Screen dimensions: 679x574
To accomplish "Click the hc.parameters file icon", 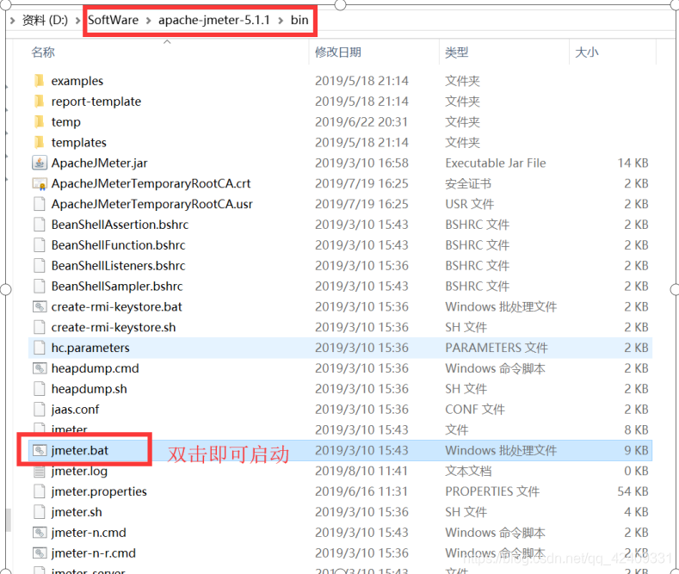I will click(x=40, y=348).
